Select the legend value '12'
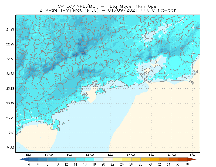This screenshot has width=216, height=167. (x=66, y=164)
